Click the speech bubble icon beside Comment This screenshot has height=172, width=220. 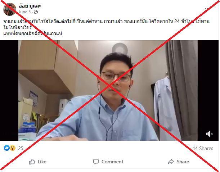(x=96, y=162)
